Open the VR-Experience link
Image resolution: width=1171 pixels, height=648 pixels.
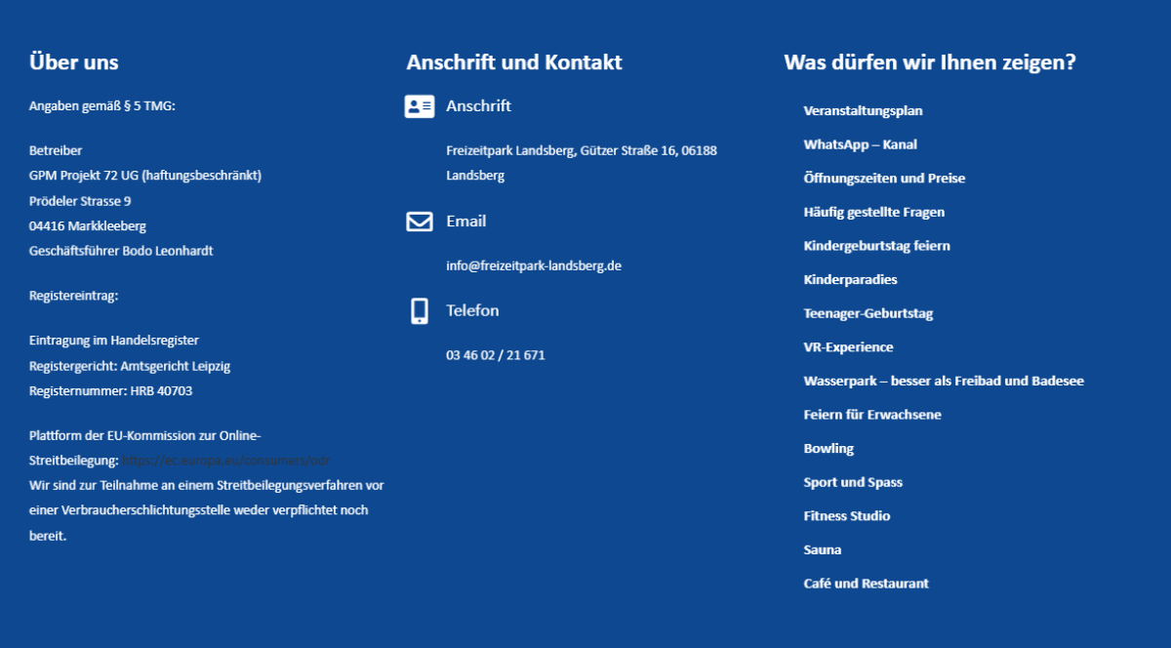[848, 347]
